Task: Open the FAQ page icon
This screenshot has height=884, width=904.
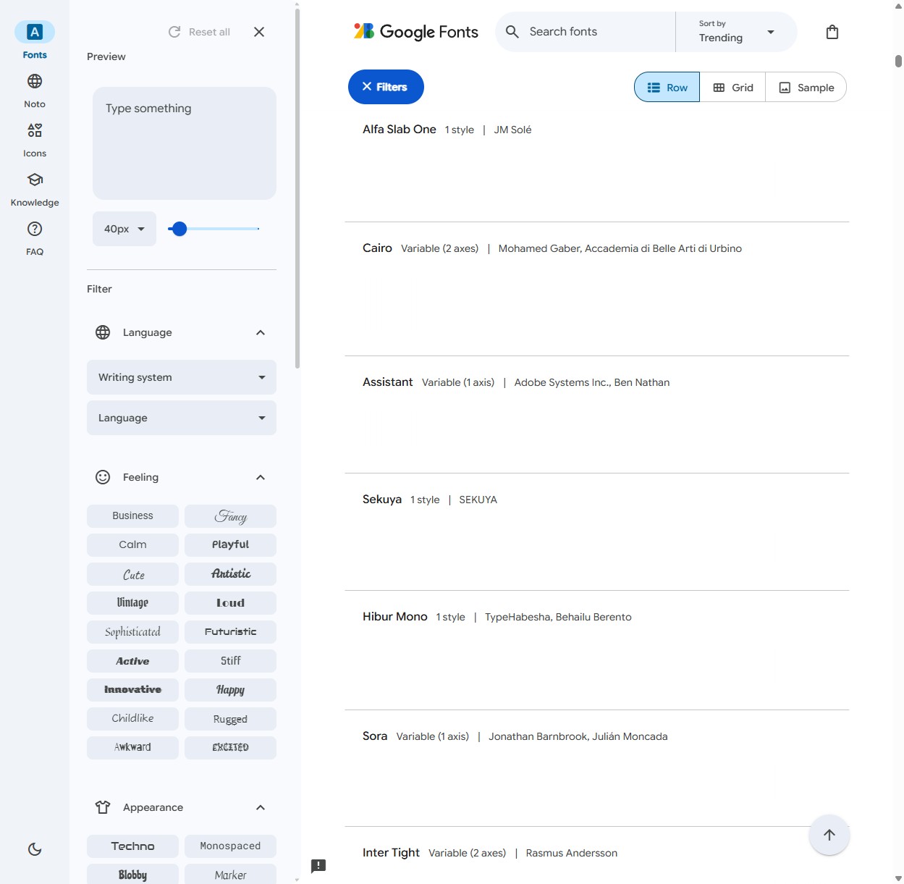Action: pos(35,229)
